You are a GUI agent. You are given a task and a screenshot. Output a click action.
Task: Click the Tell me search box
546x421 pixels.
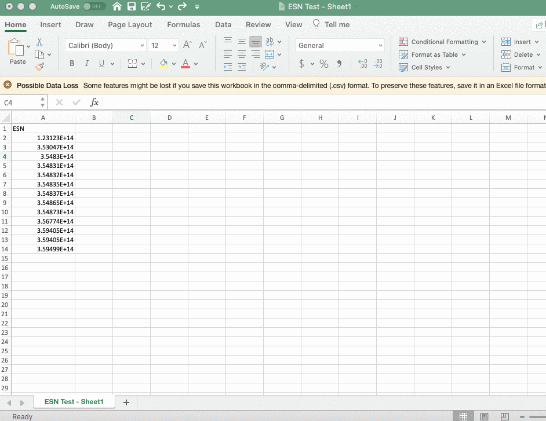332,24
